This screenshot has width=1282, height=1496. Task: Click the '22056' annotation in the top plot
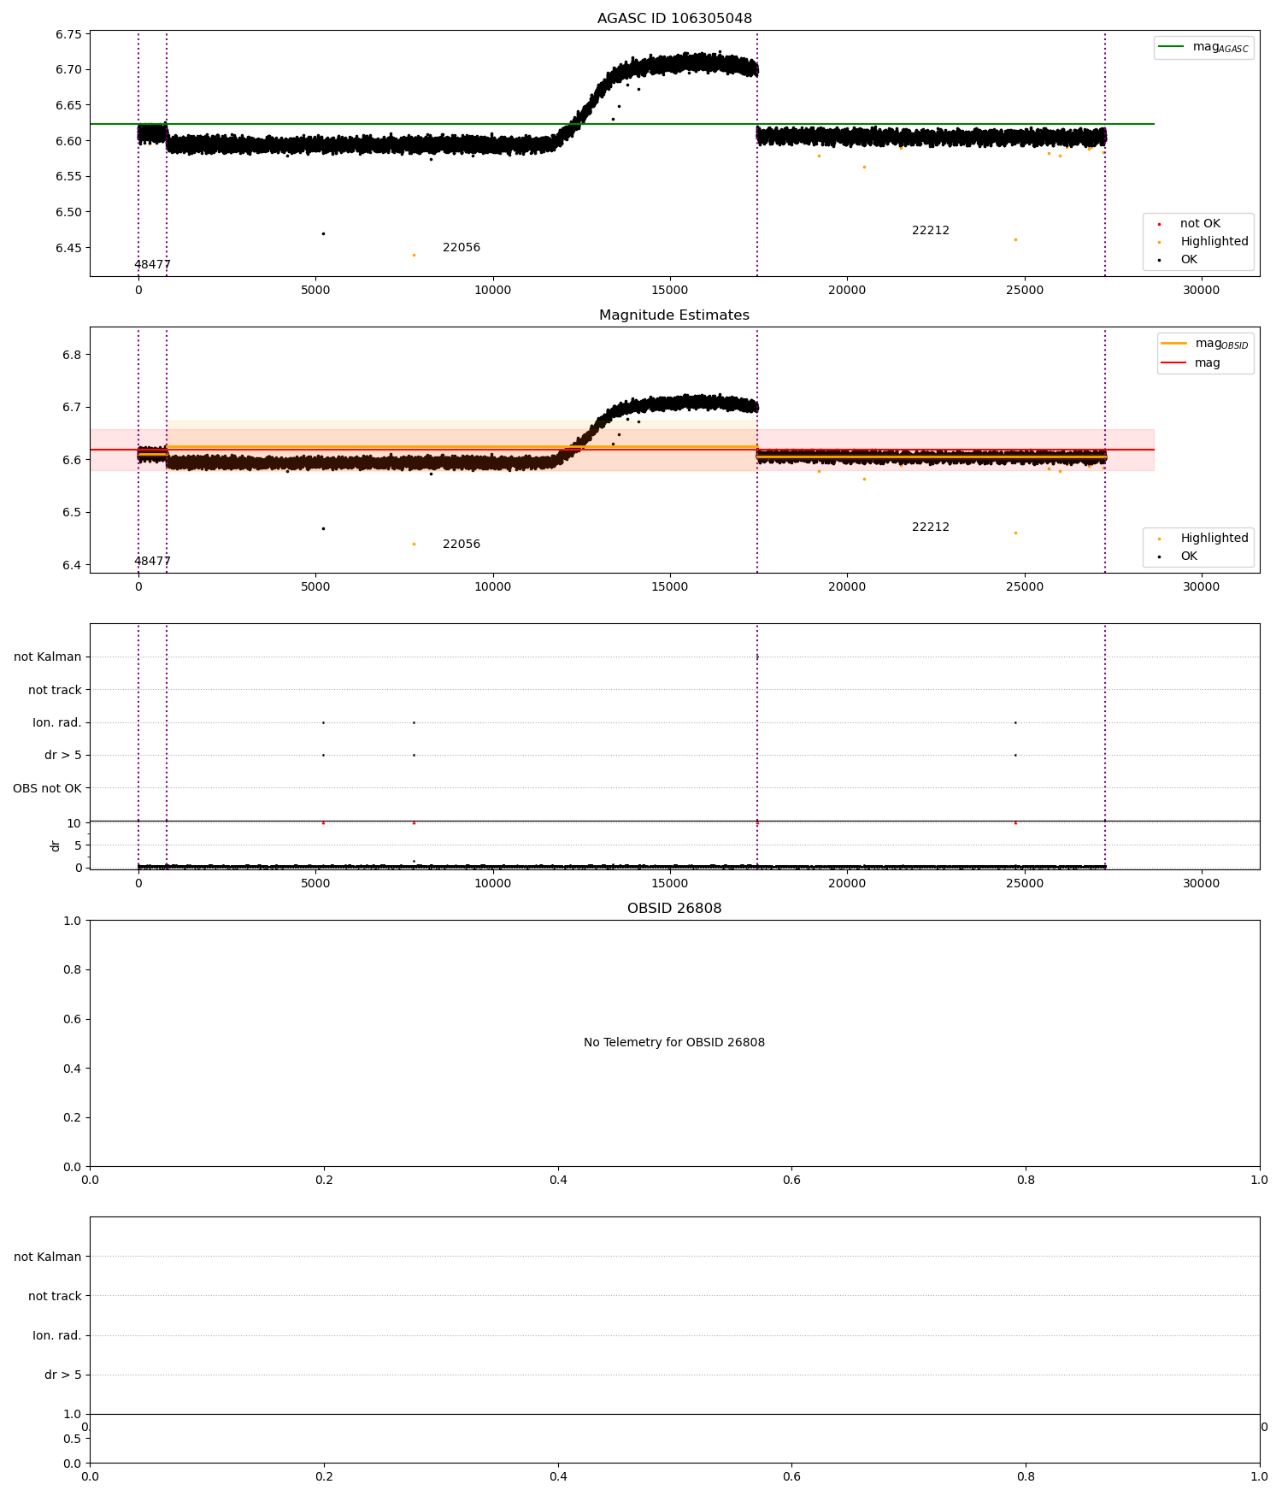click(x=462, y=248)
